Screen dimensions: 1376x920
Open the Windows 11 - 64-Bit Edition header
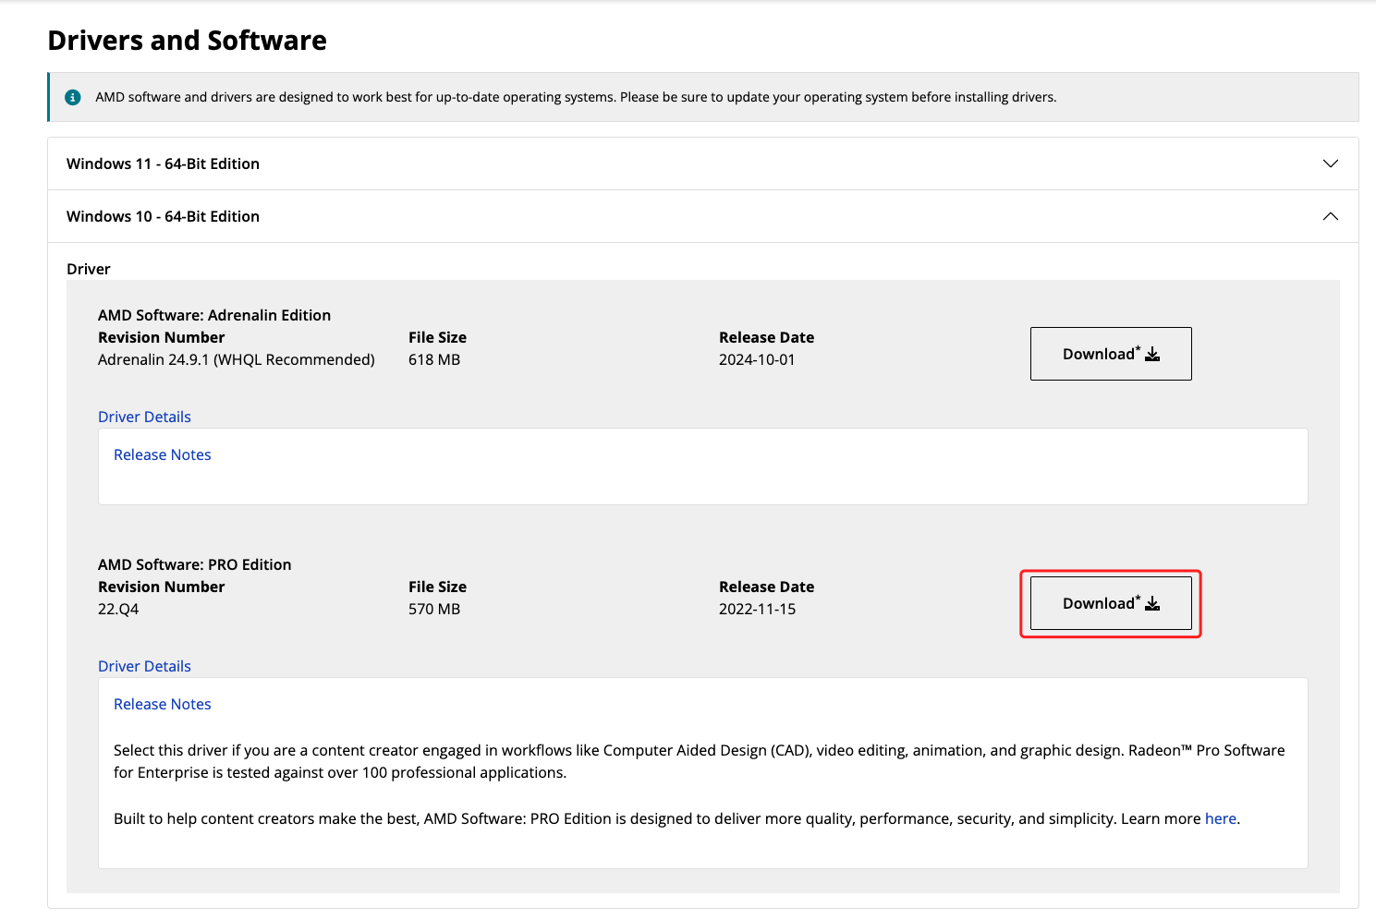pyautogui.click(x=163, y=163)
